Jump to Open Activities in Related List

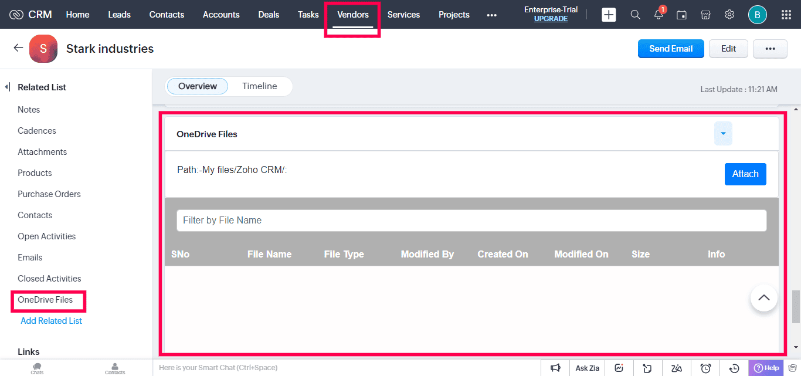tap(47, 236)
